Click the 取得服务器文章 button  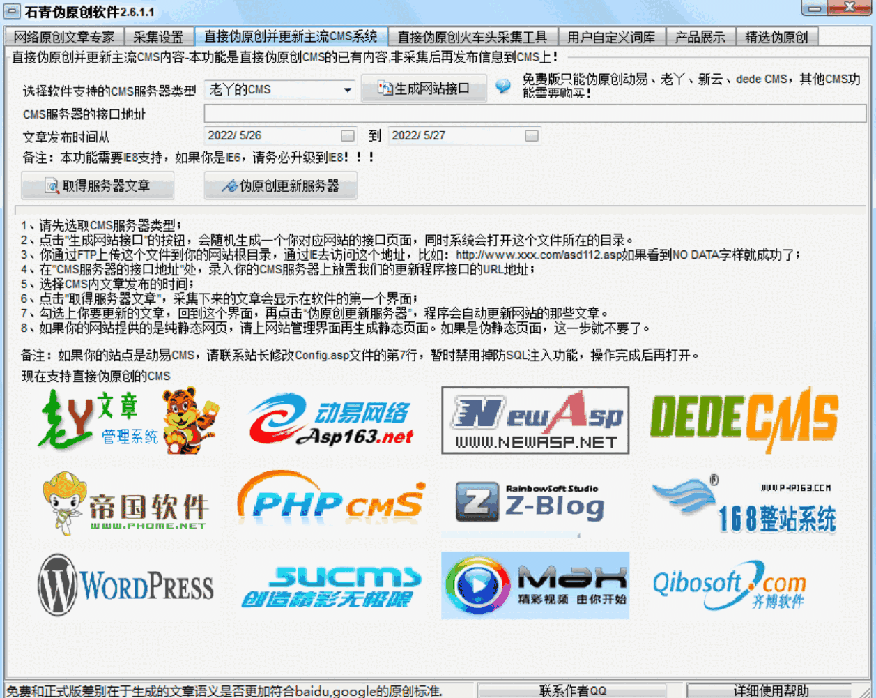(98, 185)
